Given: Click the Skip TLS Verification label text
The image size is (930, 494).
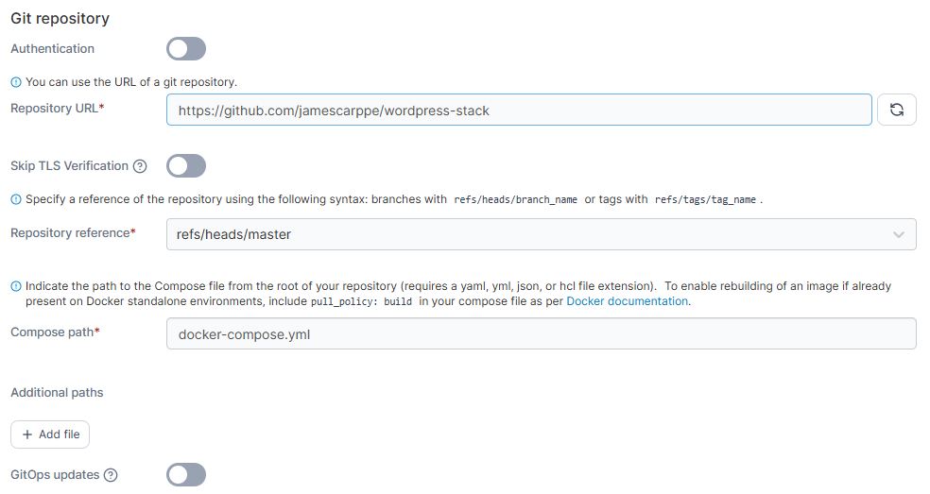Looking at the screenshot, I should [x=69, y=165].
